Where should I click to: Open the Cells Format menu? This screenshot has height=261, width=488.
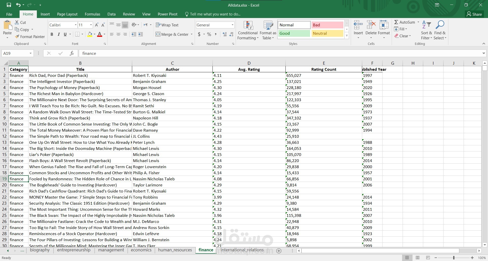(x=384, y=30)
